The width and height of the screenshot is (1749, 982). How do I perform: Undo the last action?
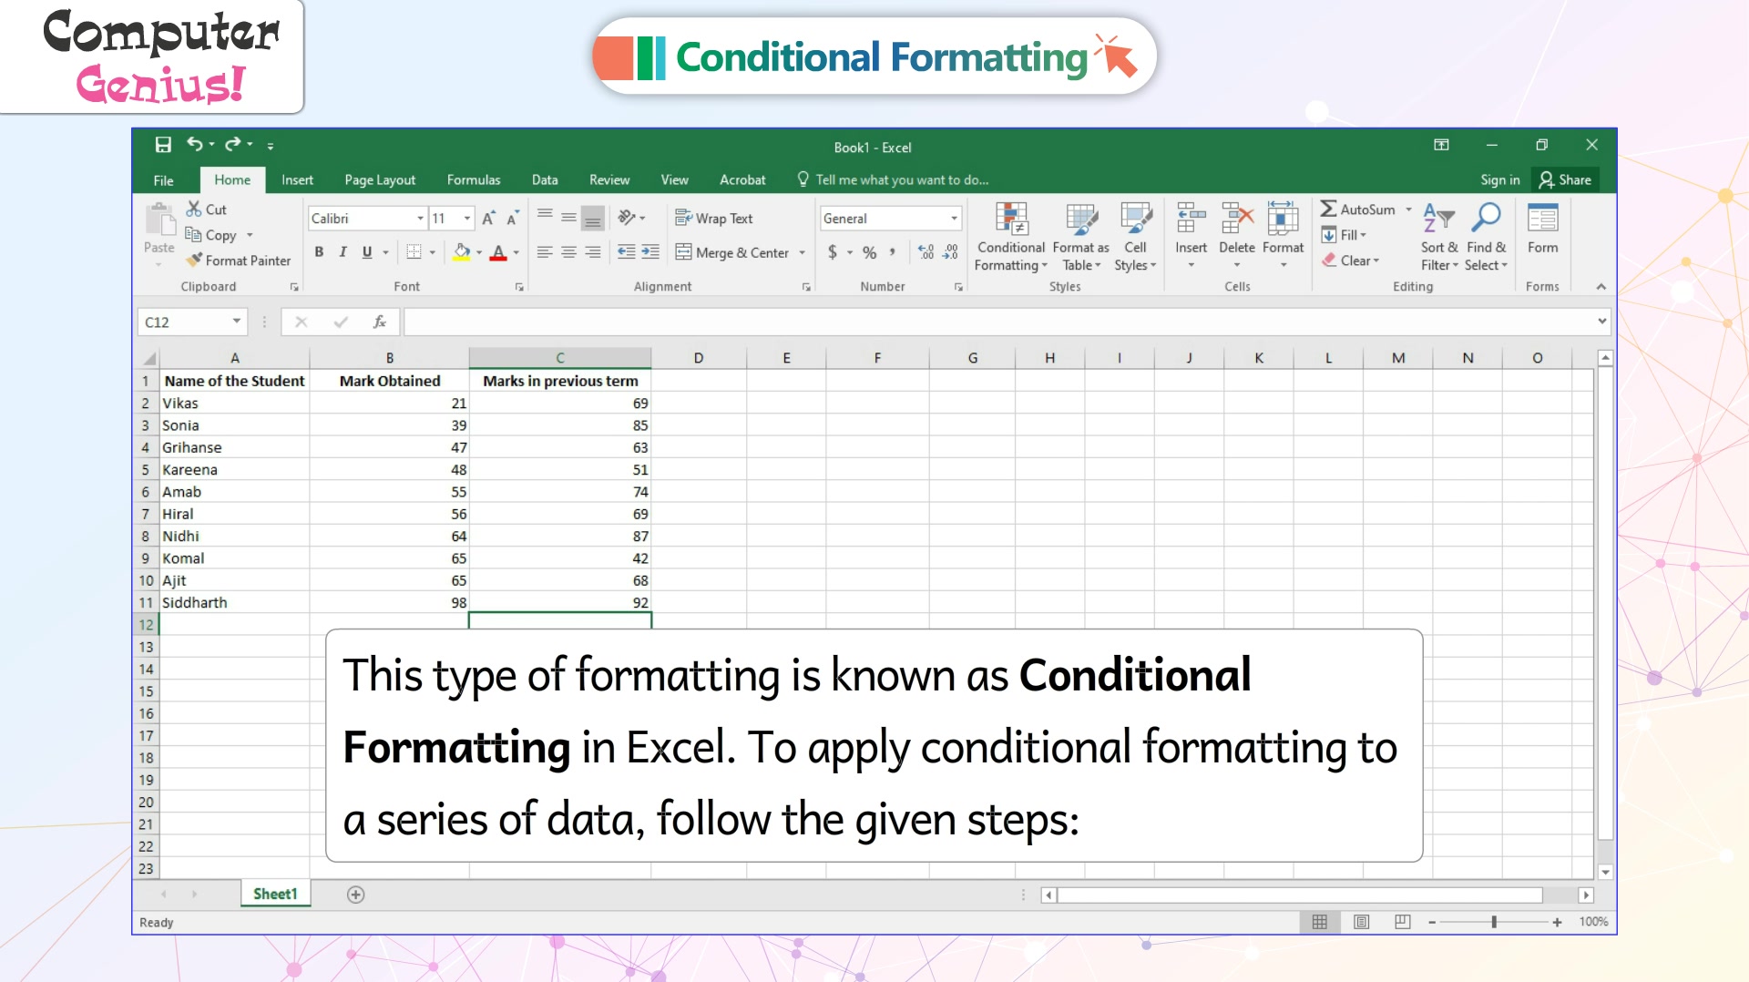coord(194,144)
